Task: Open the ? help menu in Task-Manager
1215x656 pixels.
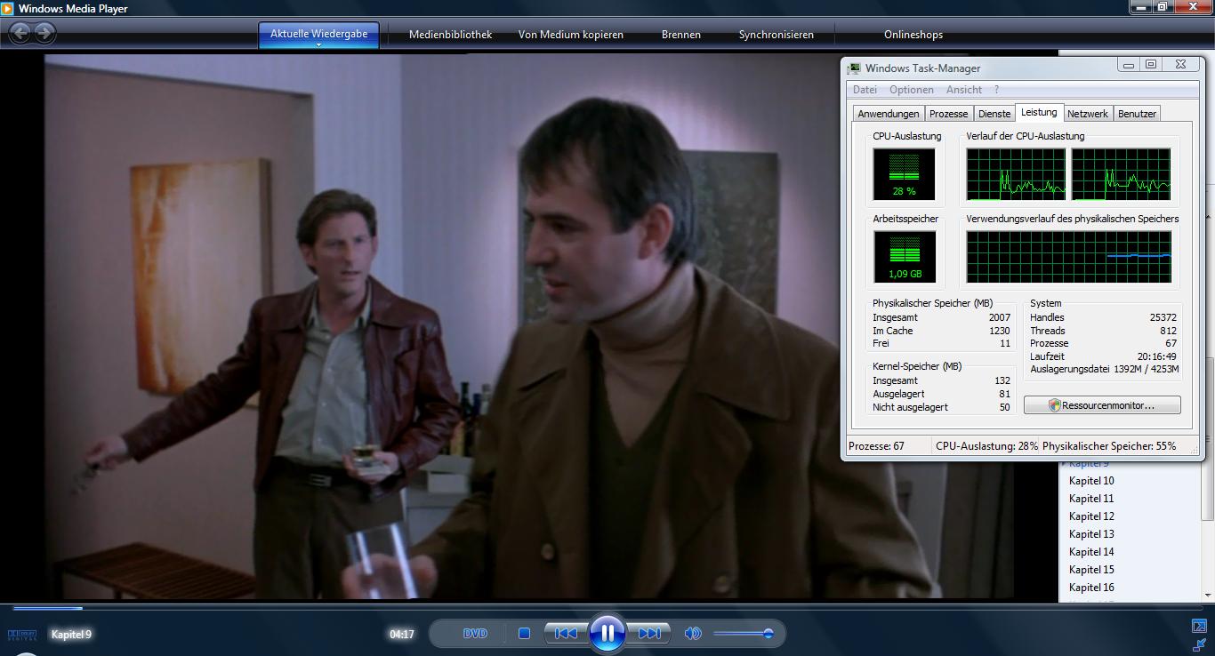Action: coord(996,90)
